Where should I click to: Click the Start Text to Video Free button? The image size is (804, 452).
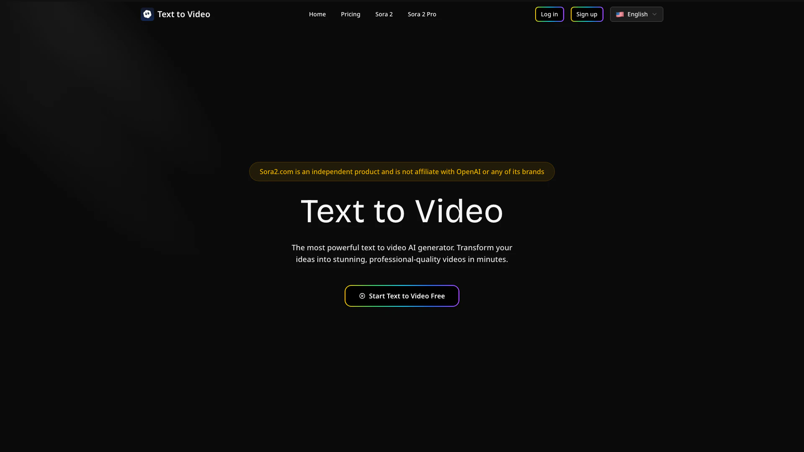point(402,296)
